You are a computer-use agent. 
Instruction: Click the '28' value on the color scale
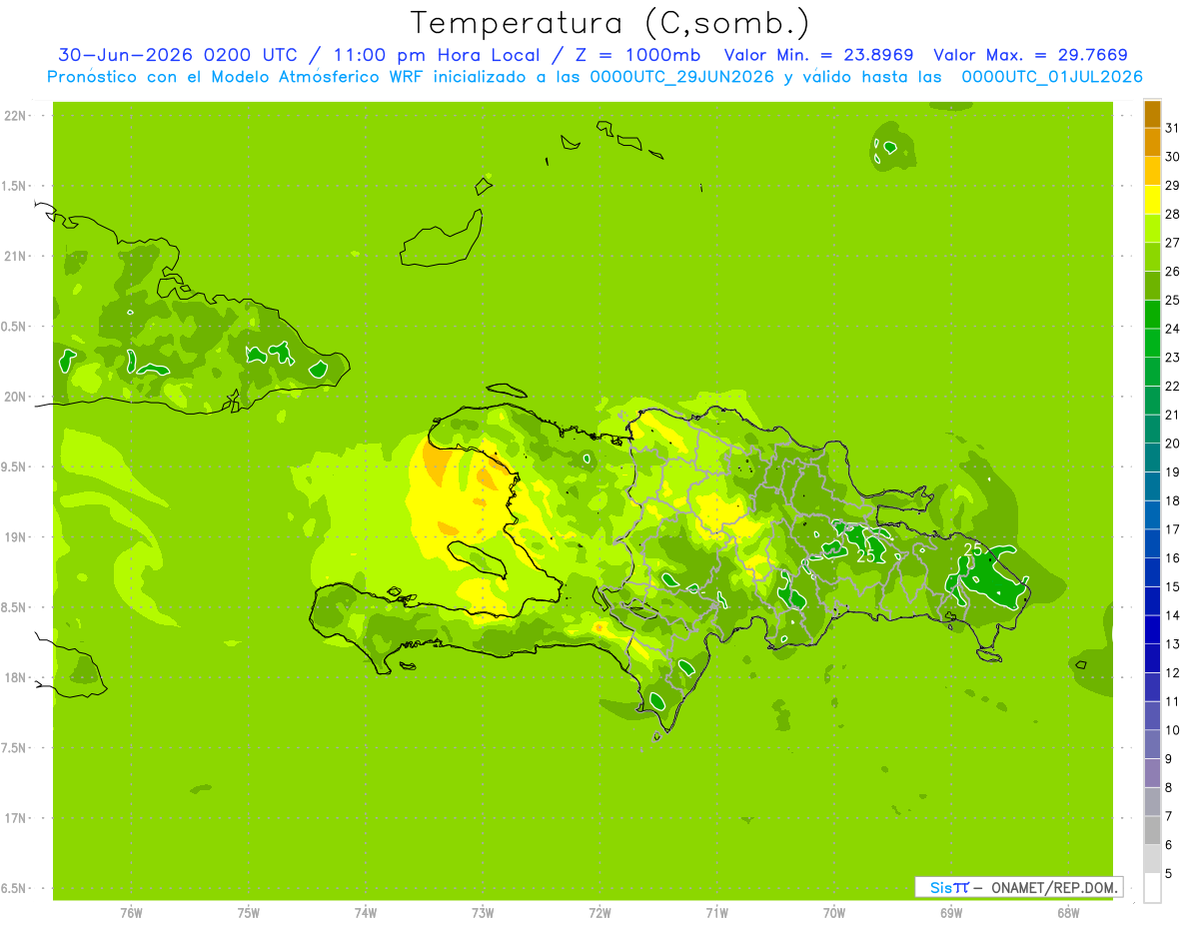point(1173,214)
